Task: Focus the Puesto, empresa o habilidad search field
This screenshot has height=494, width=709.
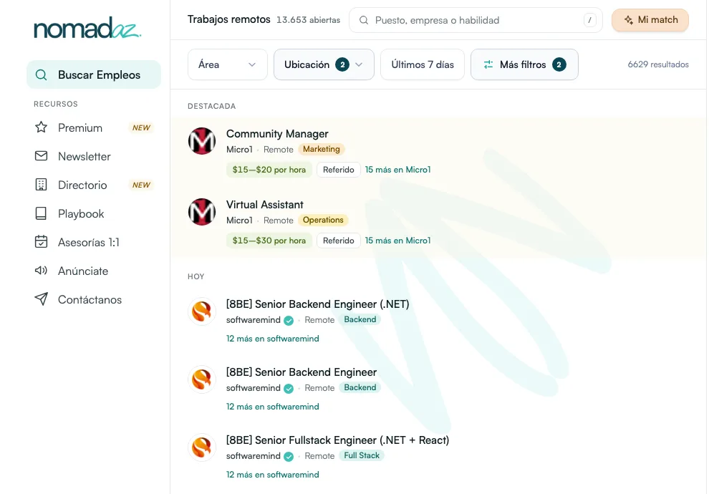Action: (x=476, y=20)
